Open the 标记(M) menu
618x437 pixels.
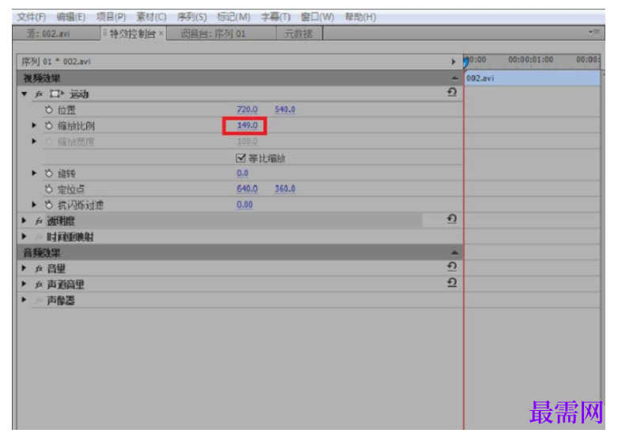[233, 17]
